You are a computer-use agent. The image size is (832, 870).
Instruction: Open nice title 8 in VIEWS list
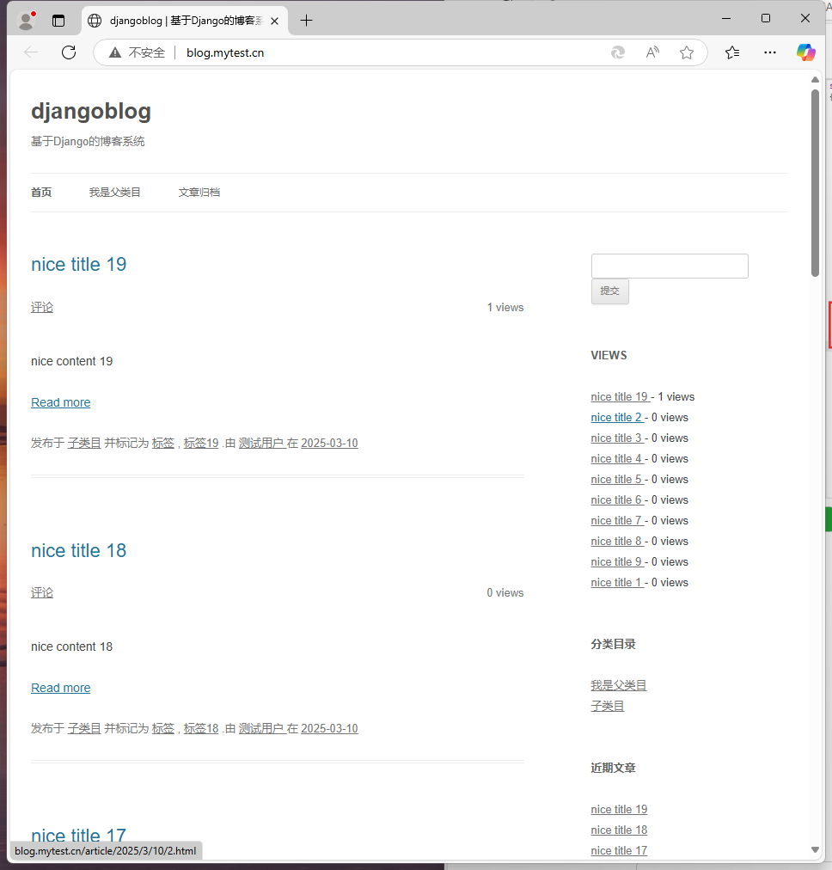click(x=616, y=542)
